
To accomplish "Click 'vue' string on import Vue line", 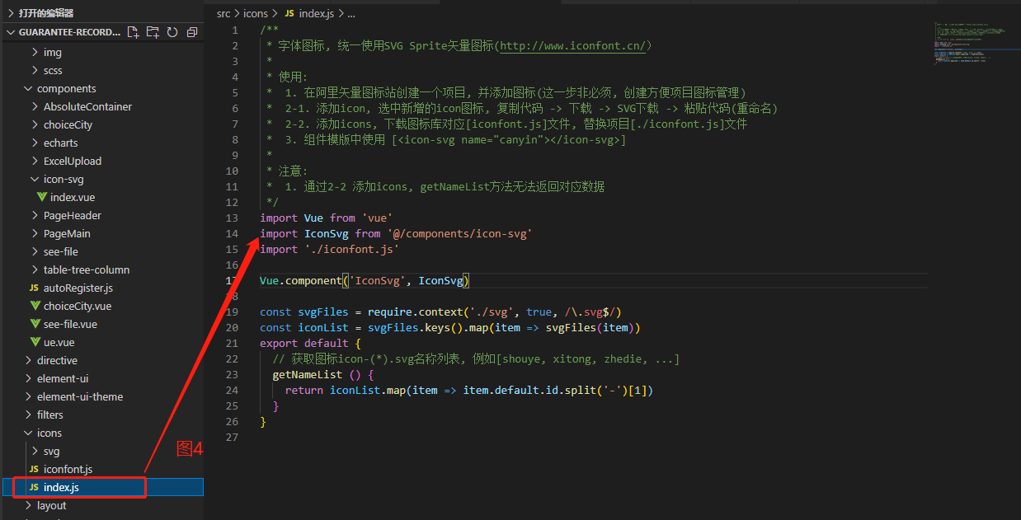I will (x=378, y=218).
